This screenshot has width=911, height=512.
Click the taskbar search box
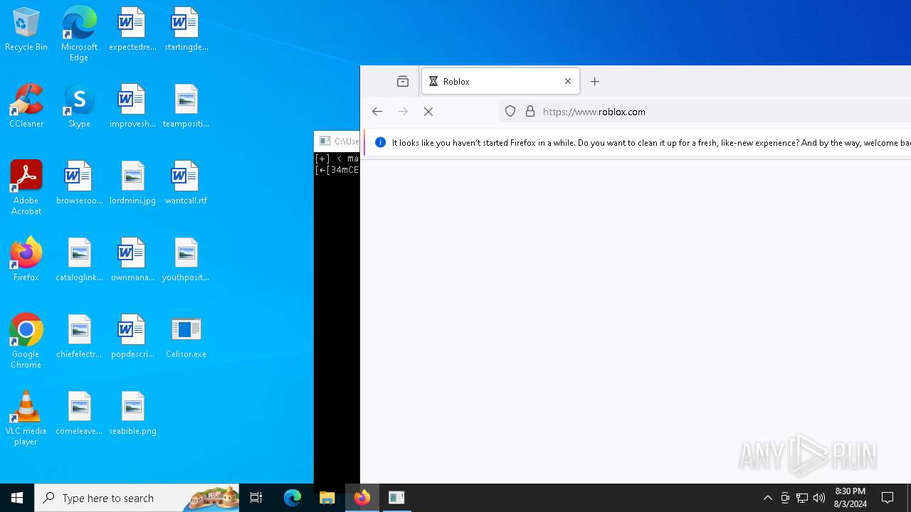coord(137,498)
